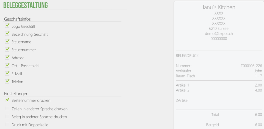Uncheck Bestellnummer drucken
The width and height of the screenshot is (264, 129).
pyautogui.click(x=7, y=100)
